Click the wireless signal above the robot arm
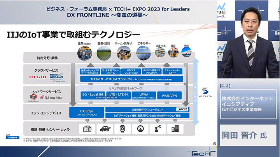The width and height of the screenshot is (280, 157). pyautogui.click(x=157, y=121)
